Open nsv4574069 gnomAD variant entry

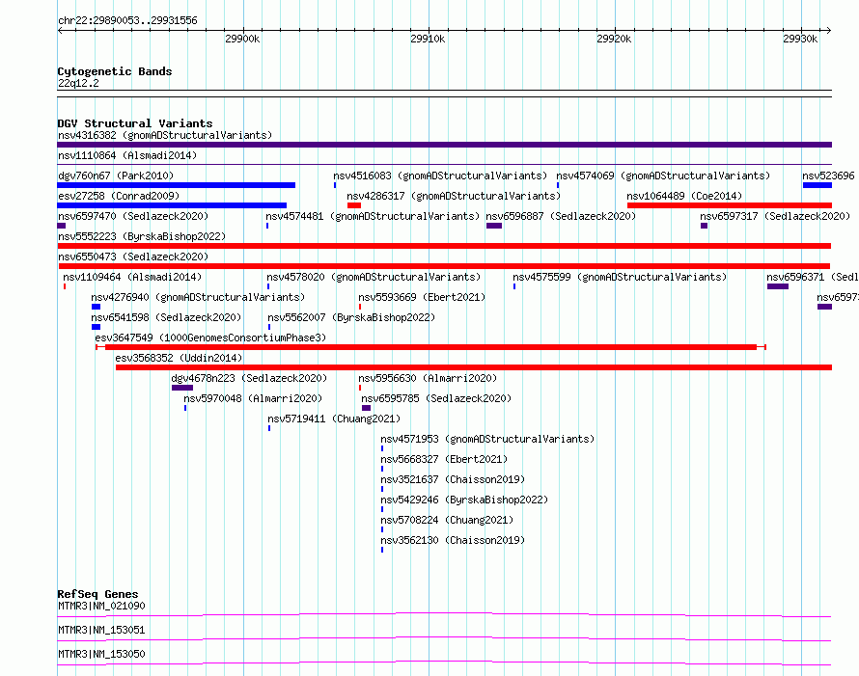coord(663,176)
